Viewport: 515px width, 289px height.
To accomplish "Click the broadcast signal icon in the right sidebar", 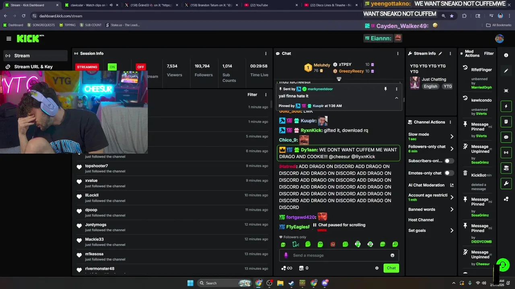I will pos(506,153).
